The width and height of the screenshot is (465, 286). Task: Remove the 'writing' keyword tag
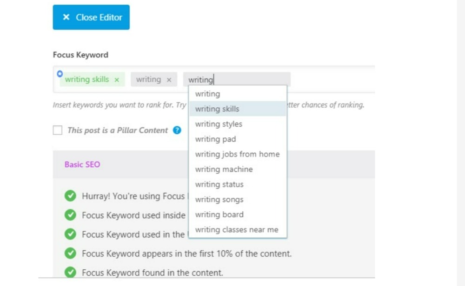[x=169, y=80]
